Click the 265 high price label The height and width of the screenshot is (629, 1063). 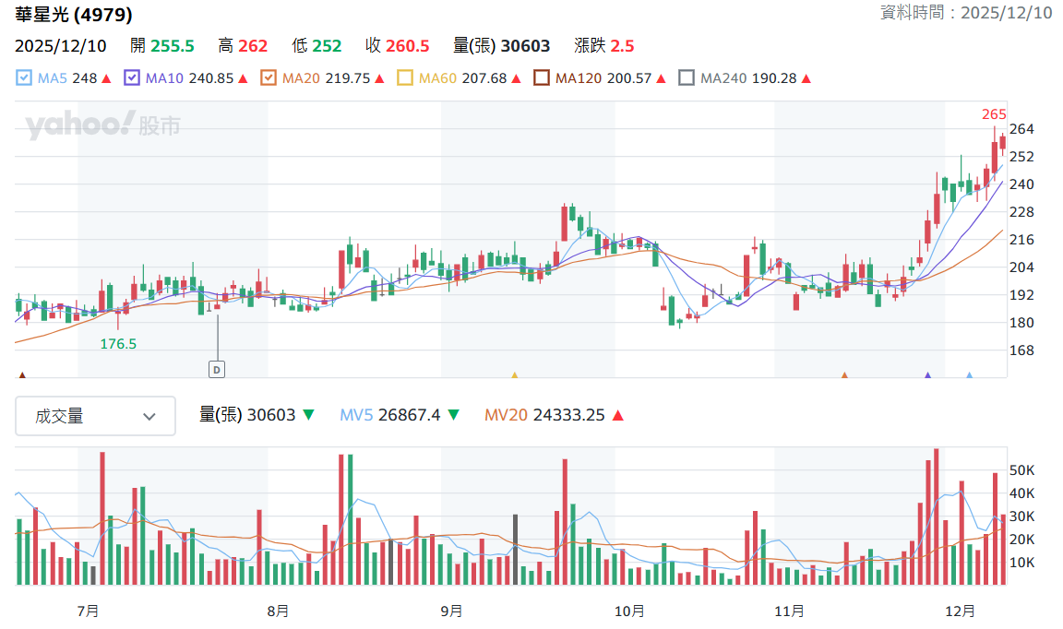(x=994, y=114)
